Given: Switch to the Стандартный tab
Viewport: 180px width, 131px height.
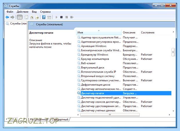Looking at the screenshot, I should click(60, 119).
